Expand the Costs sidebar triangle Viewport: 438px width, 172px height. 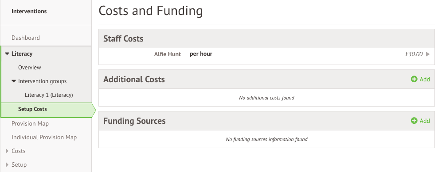tap(7, 151)
